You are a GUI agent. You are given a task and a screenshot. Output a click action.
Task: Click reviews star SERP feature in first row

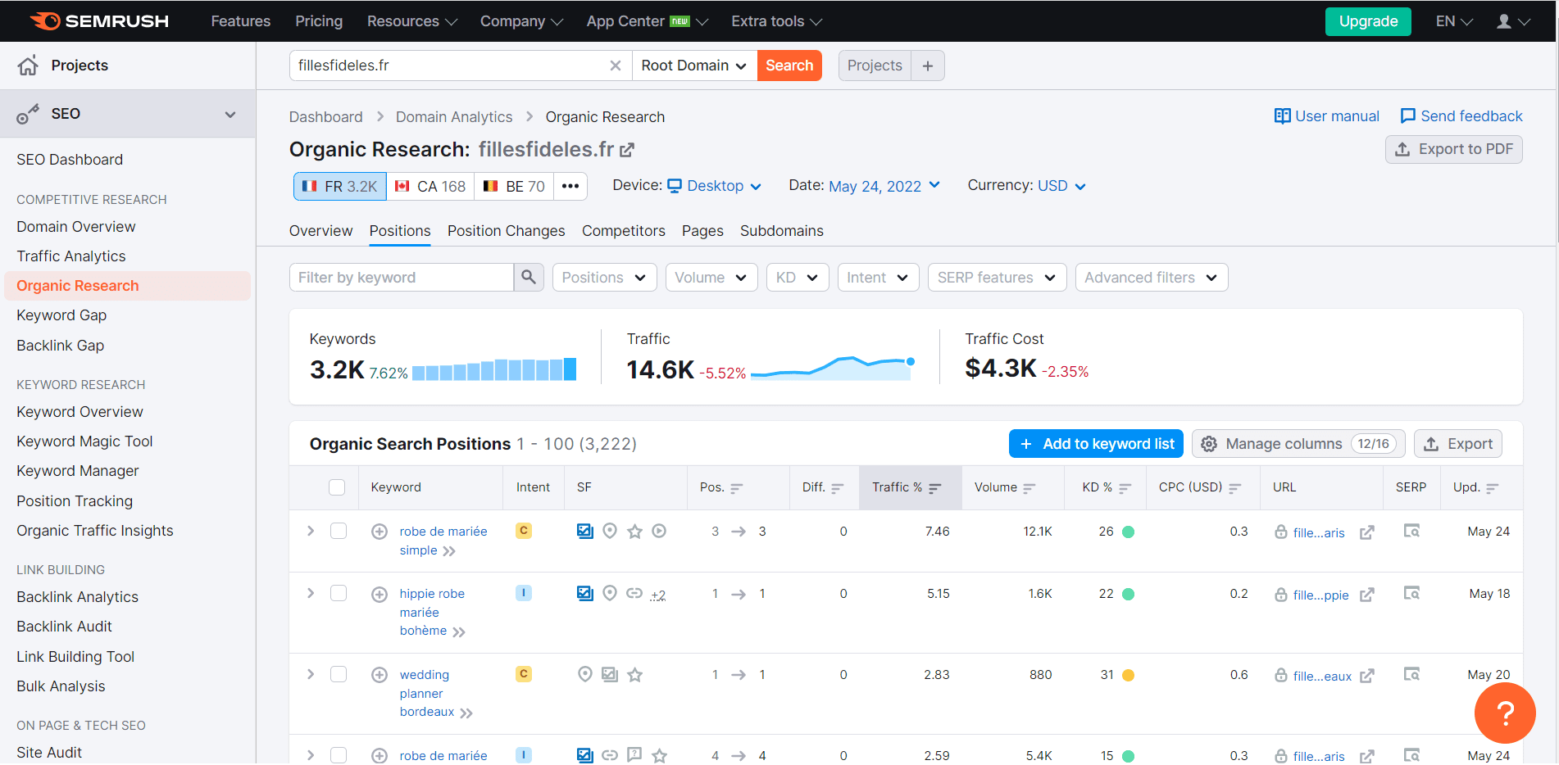634,531
